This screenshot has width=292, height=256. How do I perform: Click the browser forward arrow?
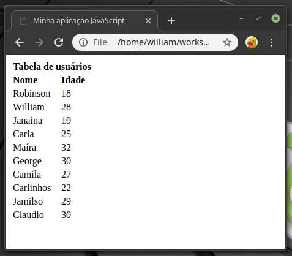39,42
